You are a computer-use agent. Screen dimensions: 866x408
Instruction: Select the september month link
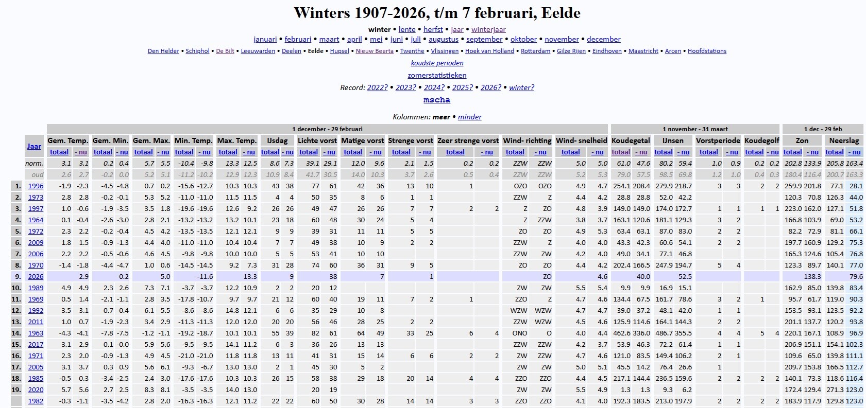pyautogui.click(x=484, y=39)
